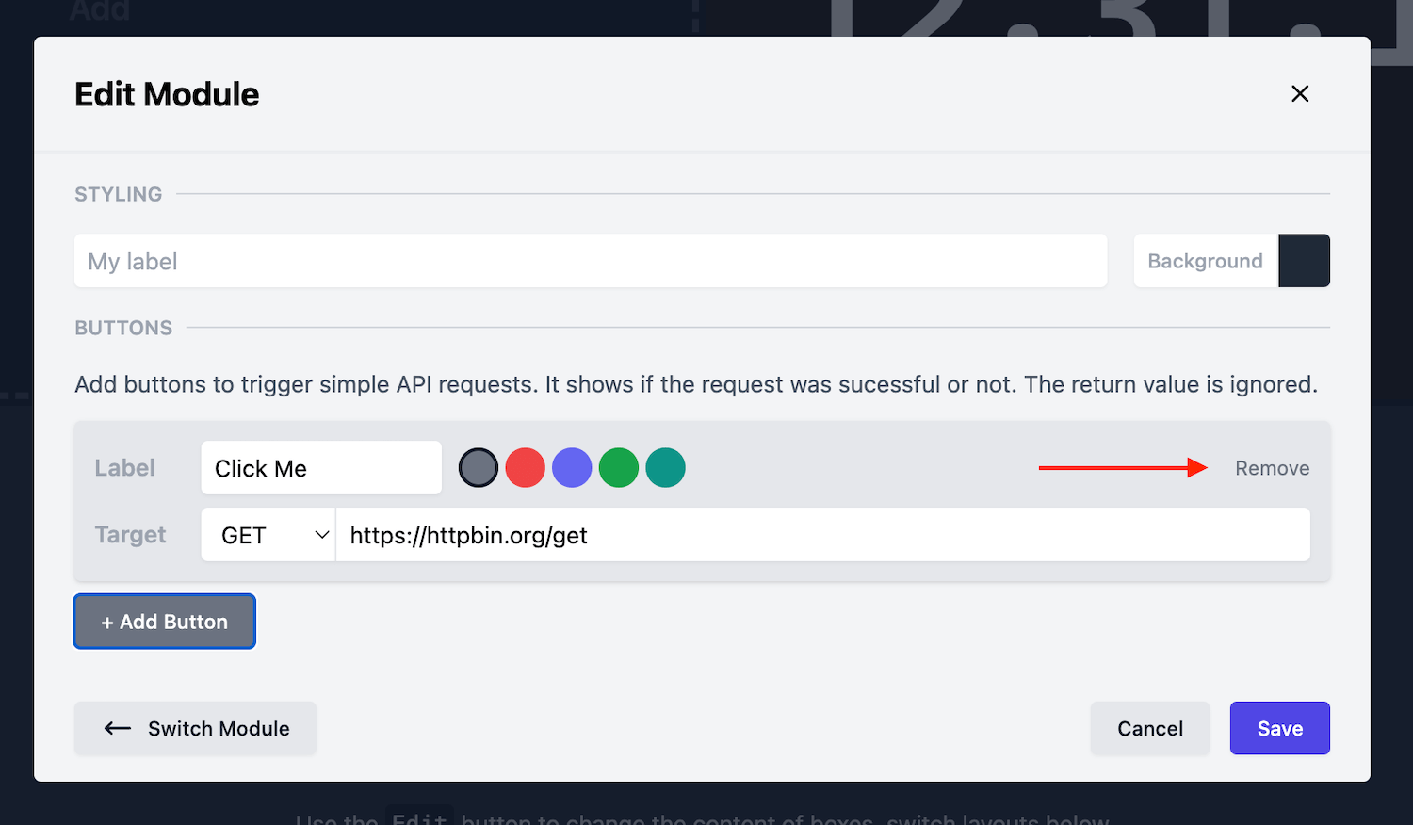1413x825 pixels.
Task: Select the green button color circle
Action: (619, 468)
